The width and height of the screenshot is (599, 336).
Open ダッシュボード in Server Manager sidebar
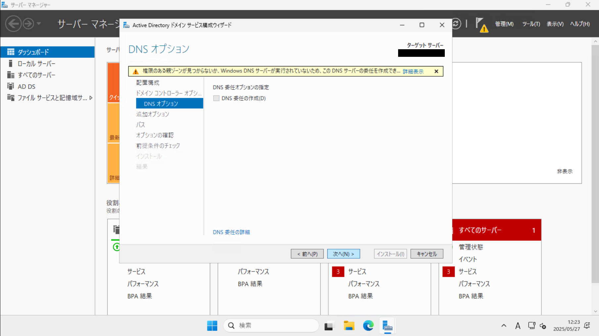tap(47, 52)
